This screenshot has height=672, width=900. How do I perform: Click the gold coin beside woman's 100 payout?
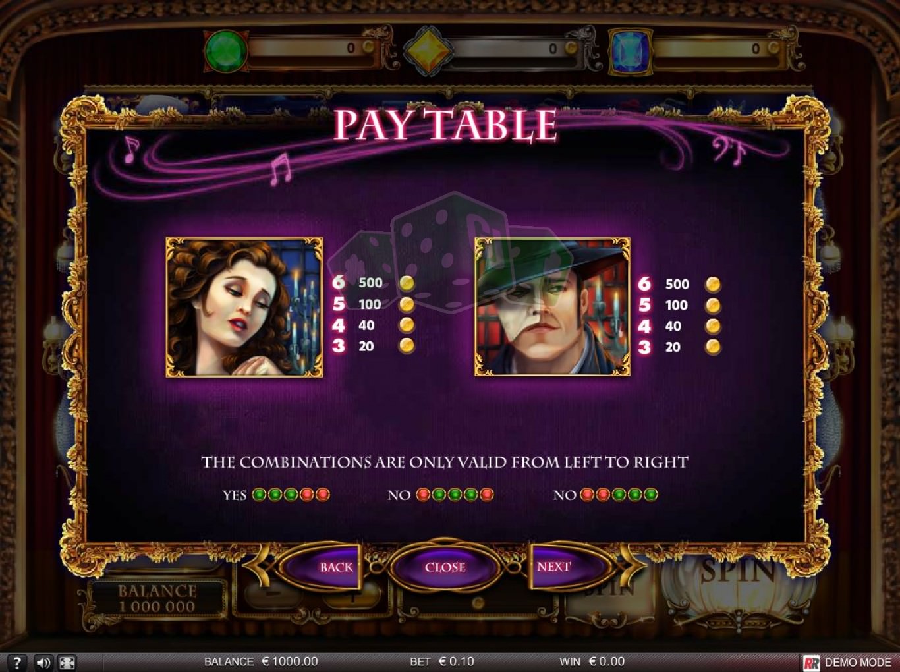(x=407, y=304)
